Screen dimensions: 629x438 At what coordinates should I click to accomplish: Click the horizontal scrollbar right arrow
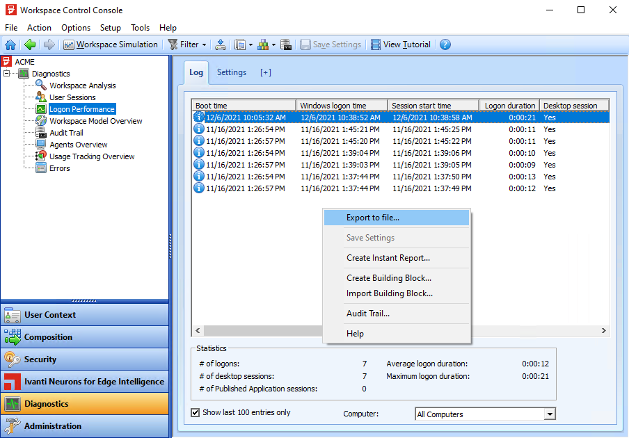604,331
